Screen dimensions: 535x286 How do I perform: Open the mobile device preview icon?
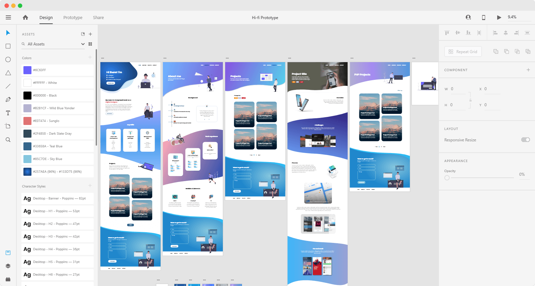point(483,17)
